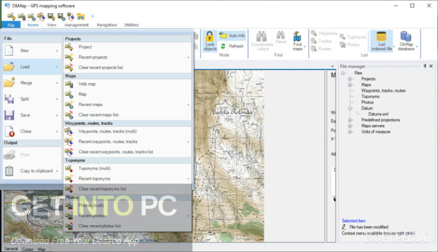Select Clear recent waypoints, routes, tracks list
Viewport: 438px width, 252px height.
click(x=128, y=152)
